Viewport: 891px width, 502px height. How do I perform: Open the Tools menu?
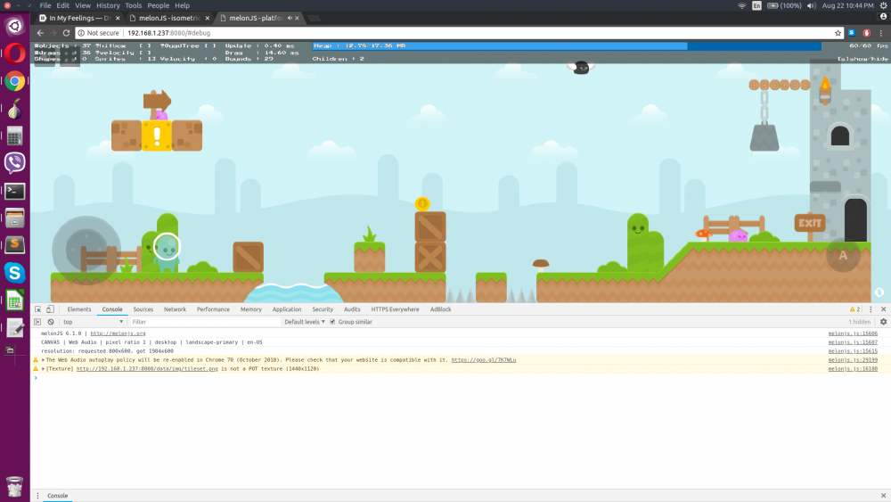(x=134, y=5)
